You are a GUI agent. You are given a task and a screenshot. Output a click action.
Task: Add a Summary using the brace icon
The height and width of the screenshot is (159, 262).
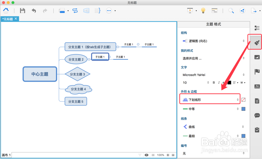pyautogui.click(x=97, y=10)
